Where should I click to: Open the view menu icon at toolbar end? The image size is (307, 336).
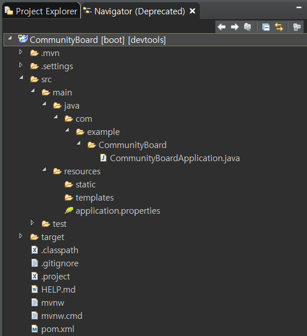(297, 27)
